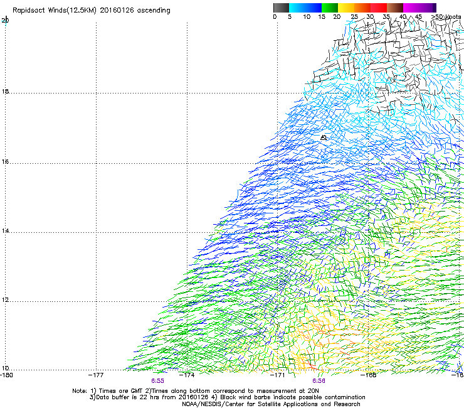Viewport: 464px width, 408px height.
Task: Click the purple '6:55' pass time label
Action: (x=157, y=381)
